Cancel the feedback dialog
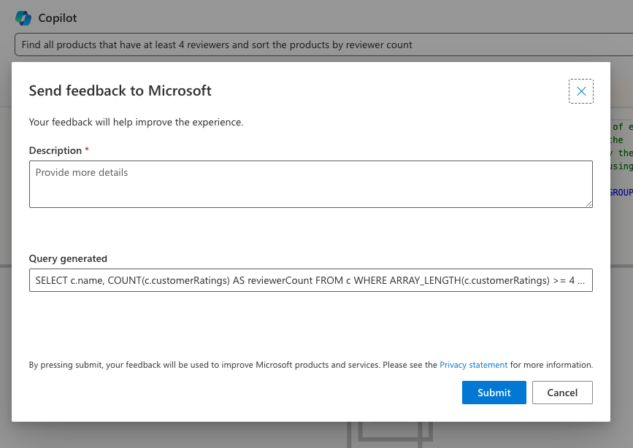 point(562,393)
